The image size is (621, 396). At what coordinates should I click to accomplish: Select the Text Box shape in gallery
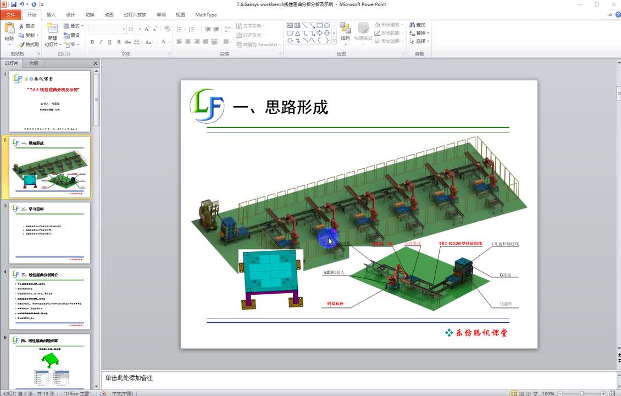pos(290,25)
